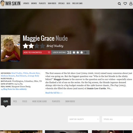This screenshot has height=133, width=133.
Task: Follow the Read the full bio link
Action: (x=54, y=93)
